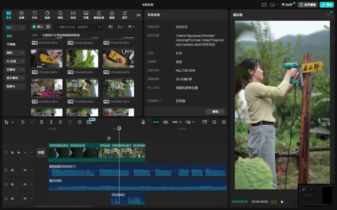Click the undo arrow in timeline toolbar

[x=22, y=122]
